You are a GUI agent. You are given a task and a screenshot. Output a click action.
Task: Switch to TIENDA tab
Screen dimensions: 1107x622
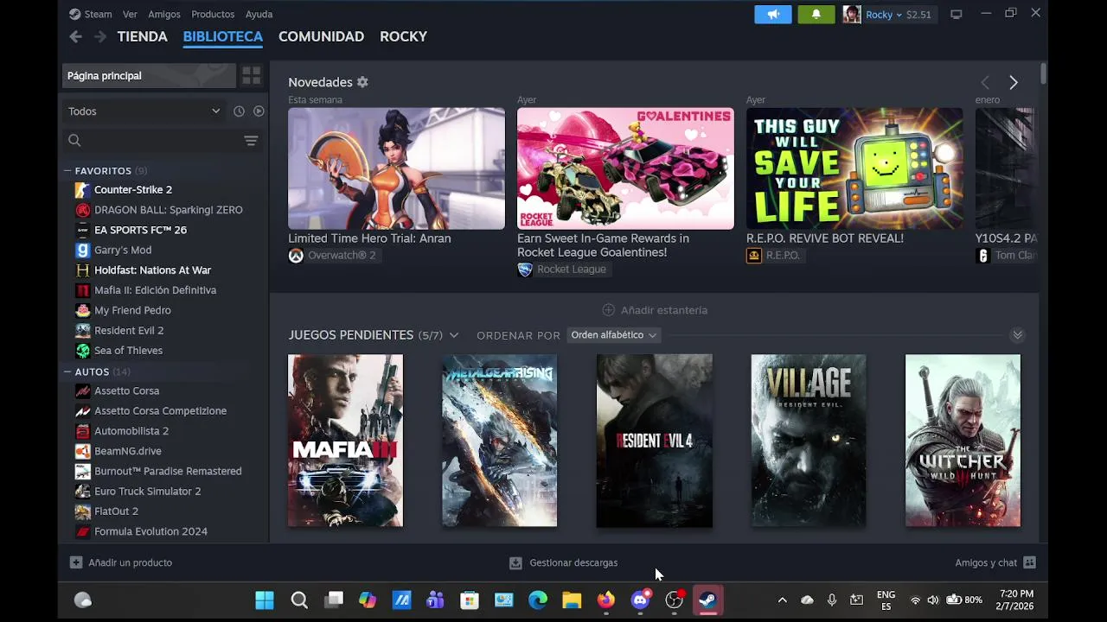pos(142,36)
